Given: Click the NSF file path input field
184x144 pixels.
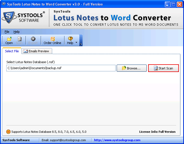Looking at the screenshot, I should point(61,68).
